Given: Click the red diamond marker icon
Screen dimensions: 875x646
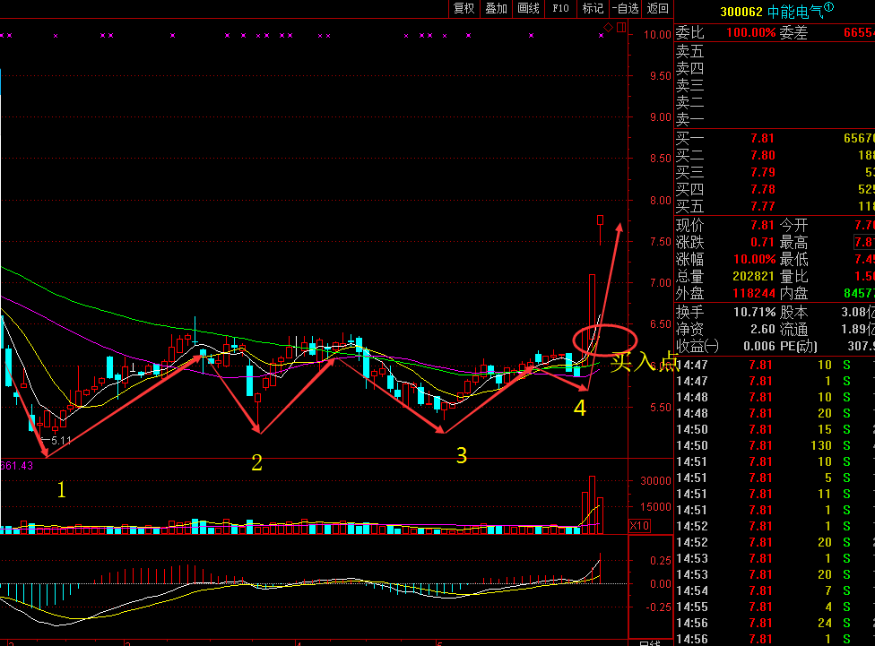Looking at the screenshot, I should point(608,29).
